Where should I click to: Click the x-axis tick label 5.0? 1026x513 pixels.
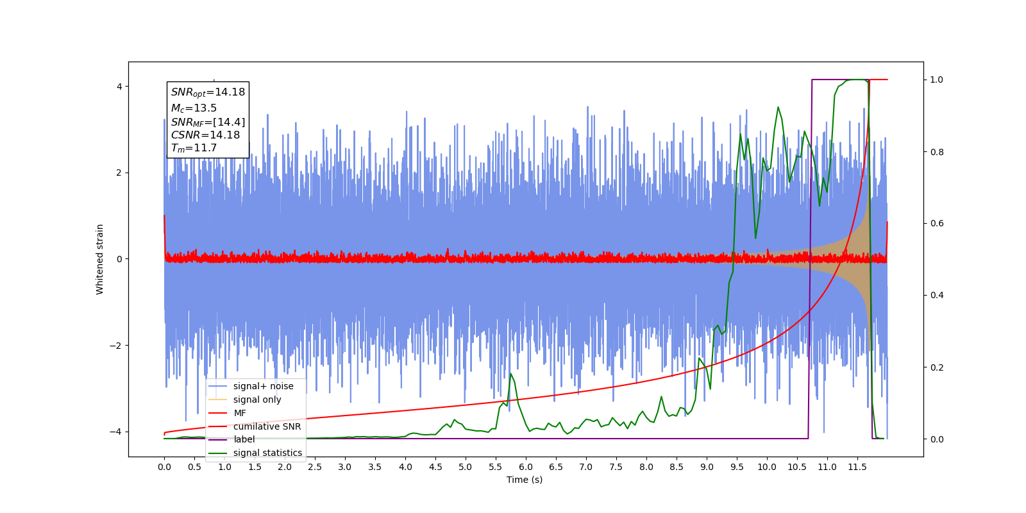pos(466,467)
